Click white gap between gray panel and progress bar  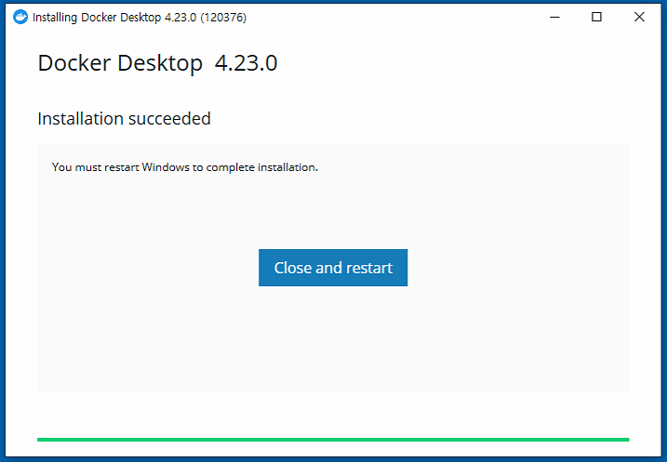click(333, 414)
